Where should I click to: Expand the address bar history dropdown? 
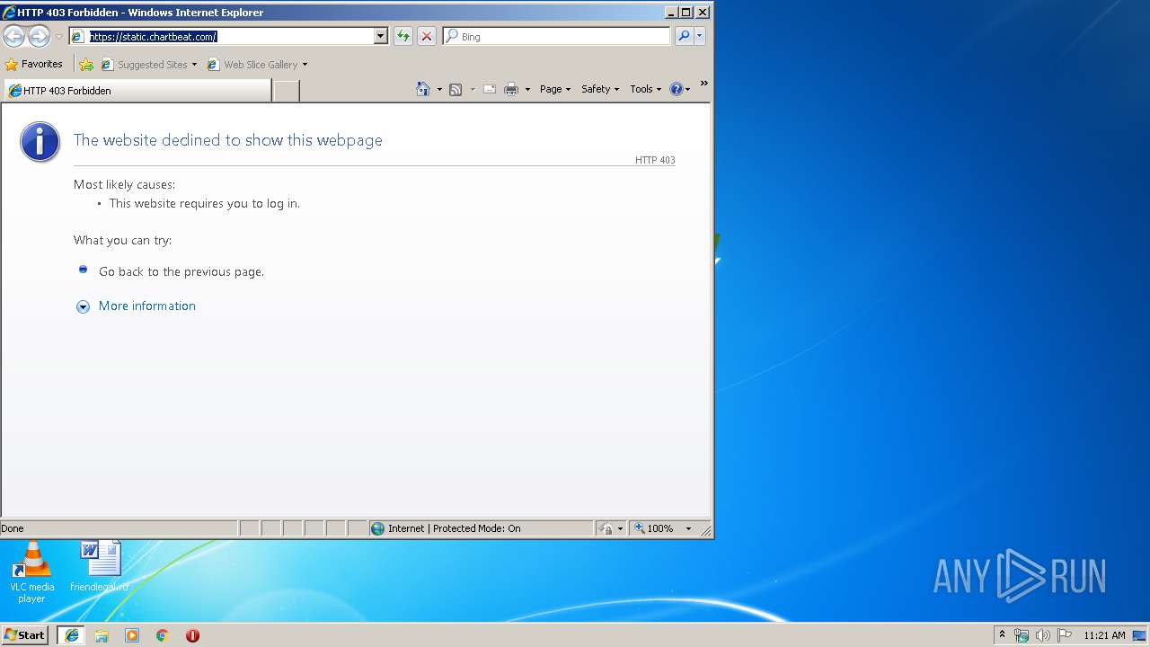381,36
